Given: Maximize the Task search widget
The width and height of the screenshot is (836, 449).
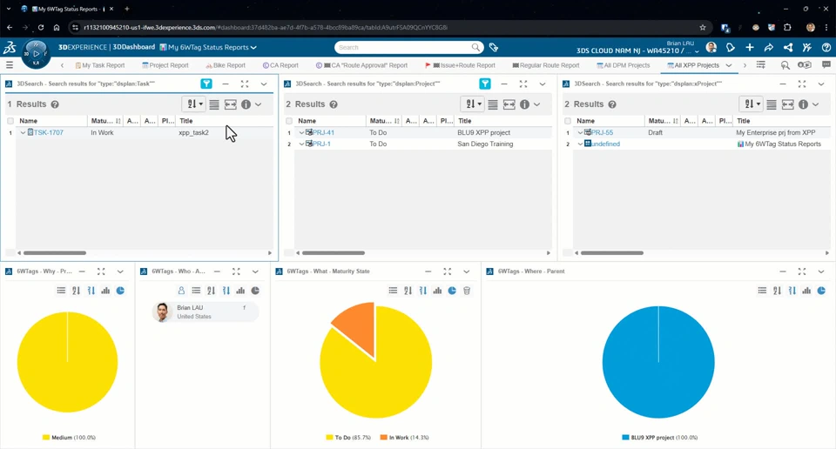Looking at the screenshot, I should (x=245, y=84).
